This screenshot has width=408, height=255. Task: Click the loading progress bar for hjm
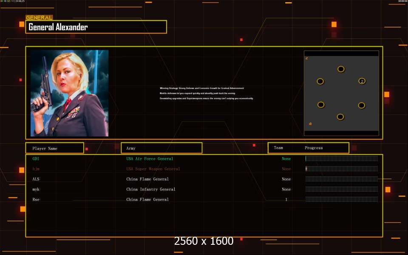tap(342, 169)
